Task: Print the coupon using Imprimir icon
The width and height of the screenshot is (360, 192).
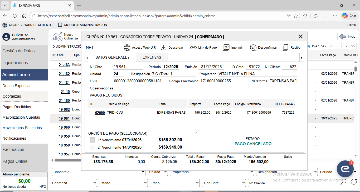Action: click(226, 48)
